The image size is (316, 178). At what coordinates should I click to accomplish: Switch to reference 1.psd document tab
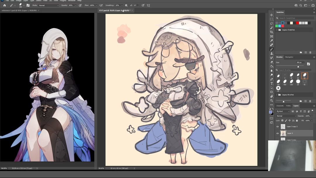pyautogui.click(x=19, y=11)
